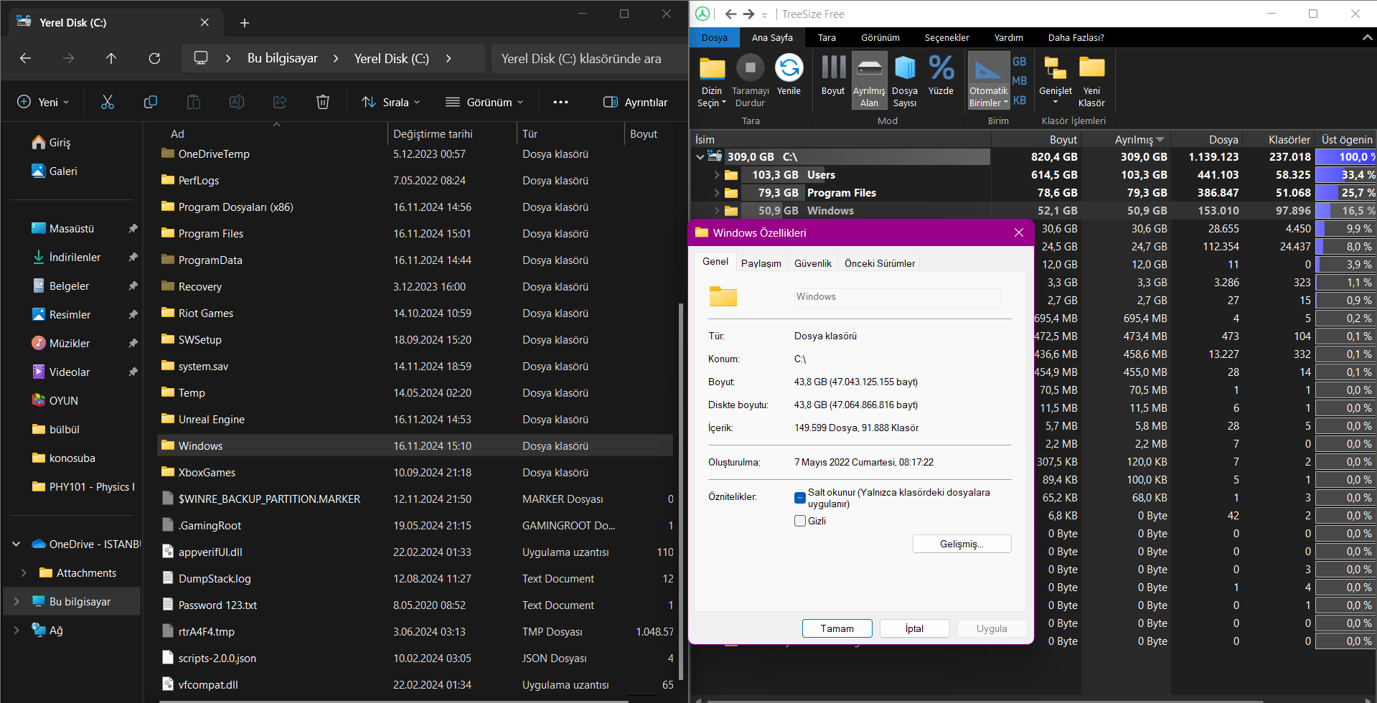Go up one folder level in File Explorer

(111, 58)
